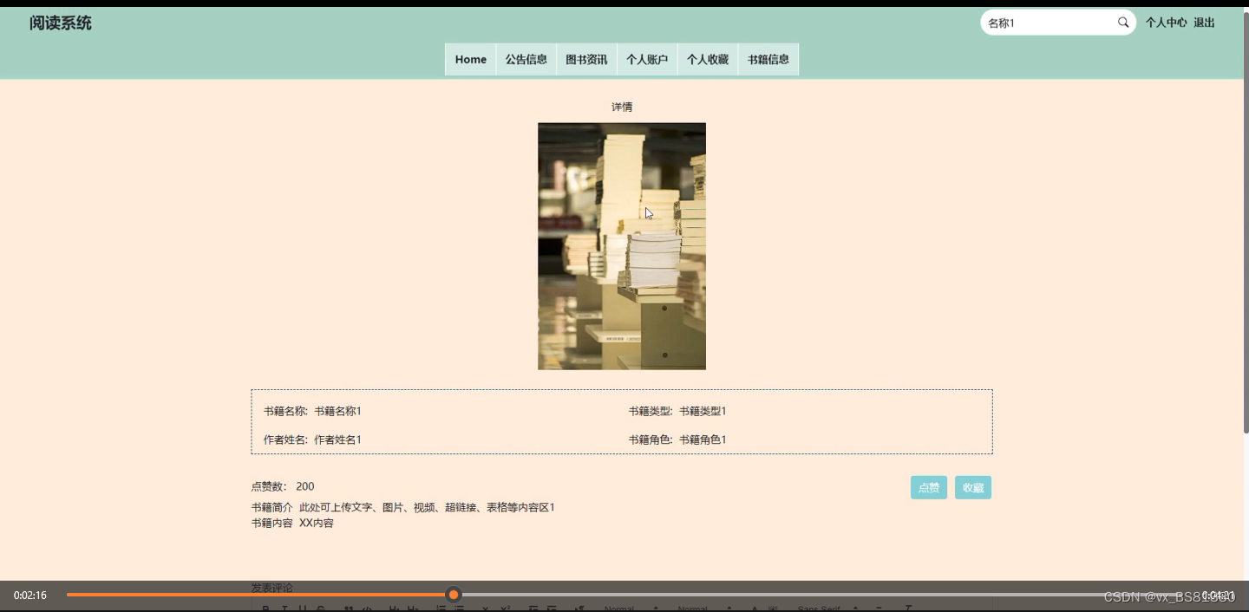
Task: Click the 阅读系统 site title
Action: click(x=61, y=23)
